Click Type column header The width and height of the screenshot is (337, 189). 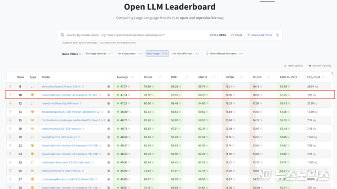(x=33, y=77)
